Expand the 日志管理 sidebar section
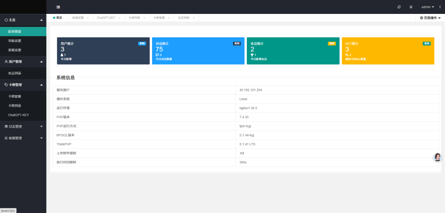Screen dimensions: 445x213 pos(23,126)
